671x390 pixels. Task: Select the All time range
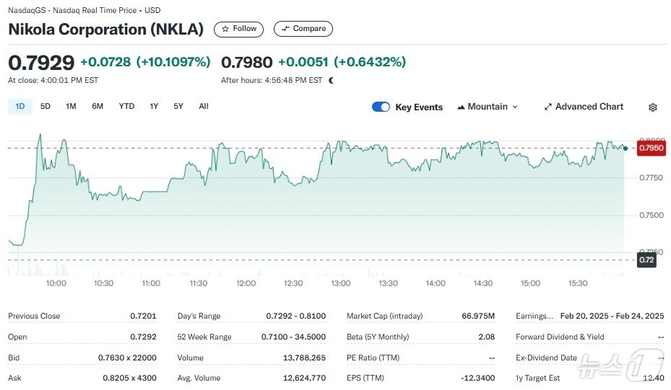(204, 107)
